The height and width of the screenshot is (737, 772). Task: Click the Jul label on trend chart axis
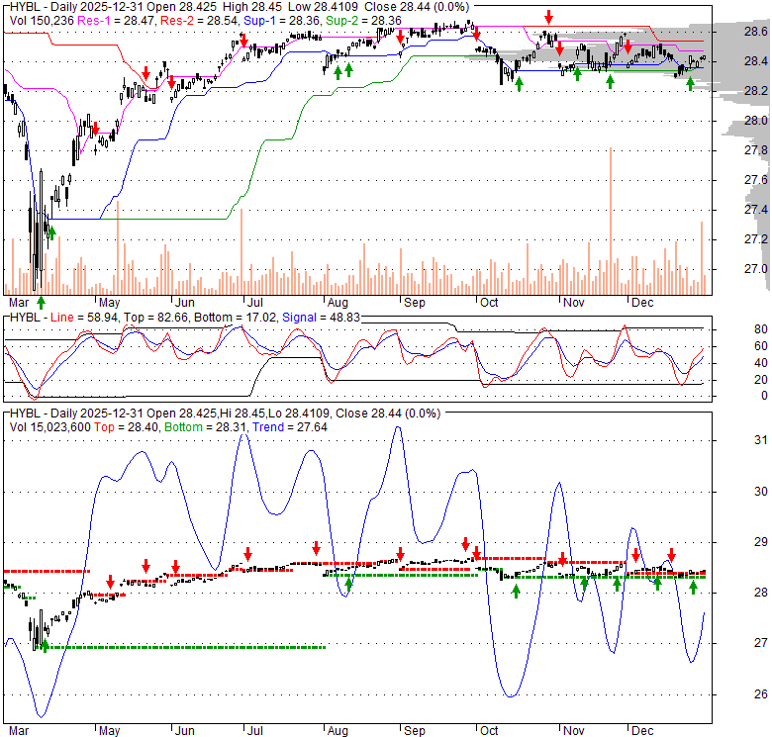255,731
